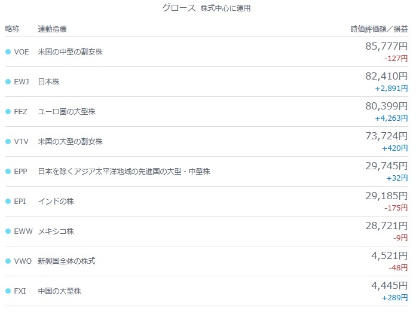Screen dimensions: 416x317
Task: Click the blue dot beside EWJ
Action: 8,81
